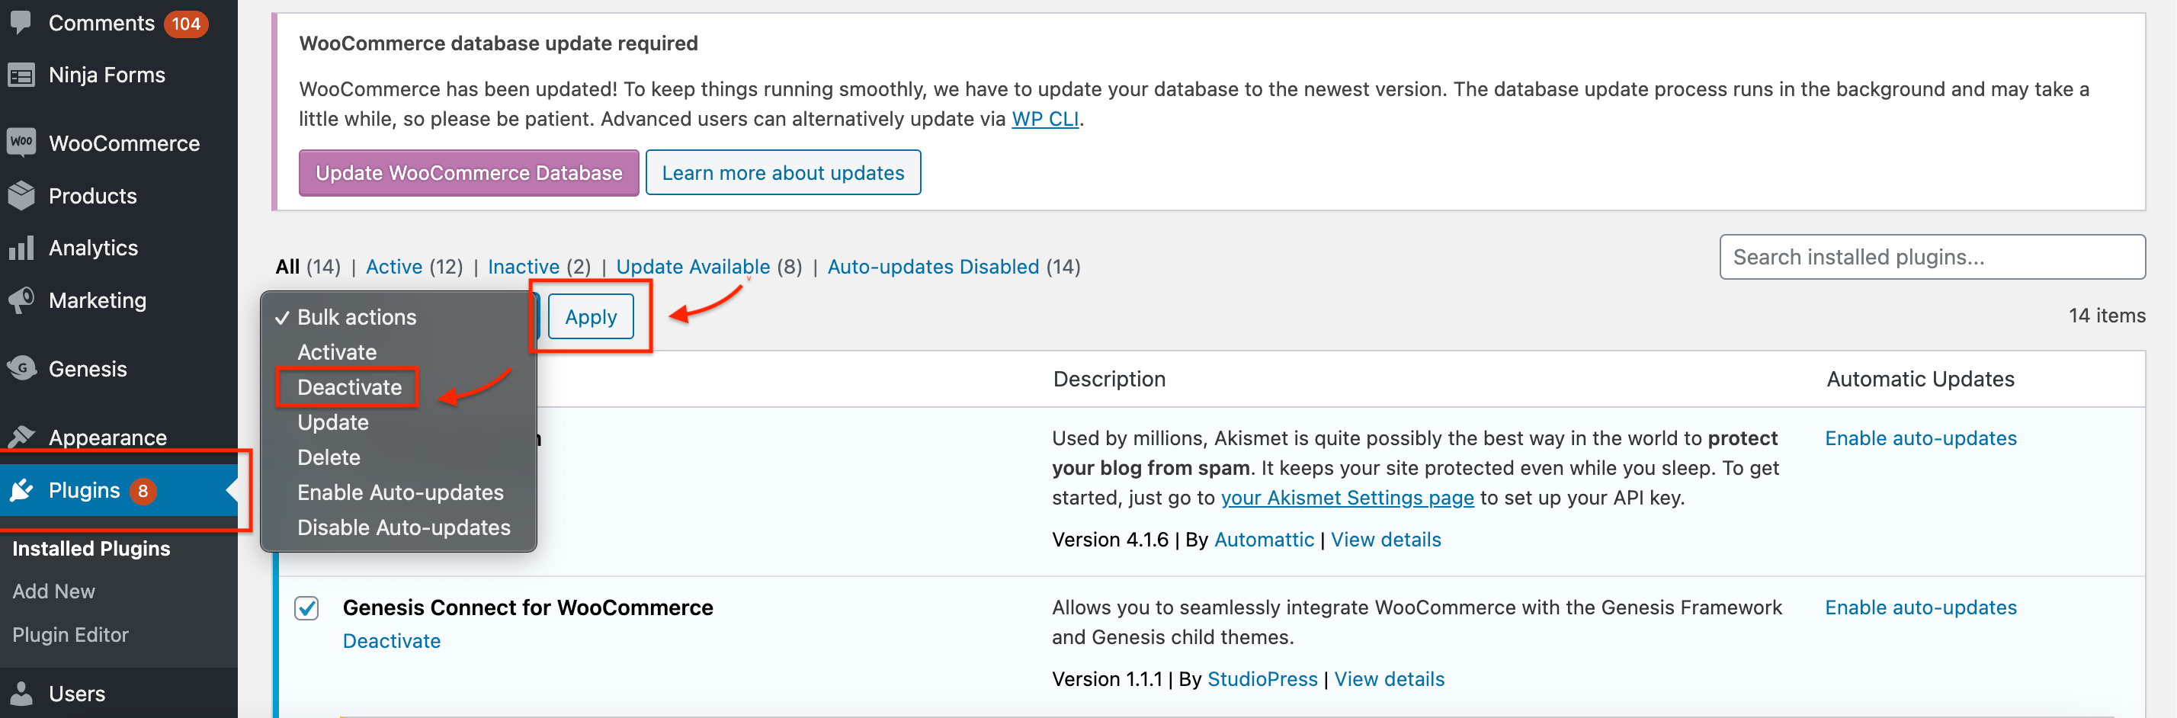Viewport: 2177px width, 718px height.
Task: Uncheck the Genesis Connect for WooCommerce checkbox
Action: (x=305, y=607)
